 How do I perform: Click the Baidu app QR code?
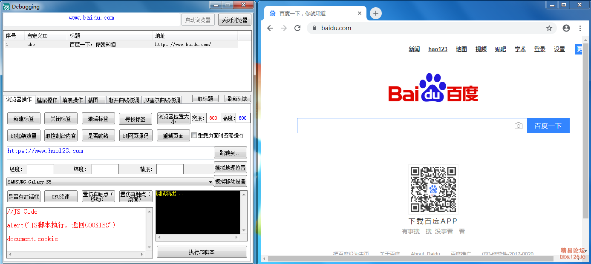pos(433,189)
